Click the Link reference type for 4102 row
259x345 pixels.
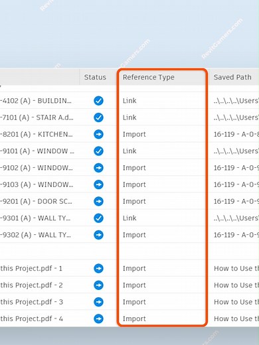point(129,101)
